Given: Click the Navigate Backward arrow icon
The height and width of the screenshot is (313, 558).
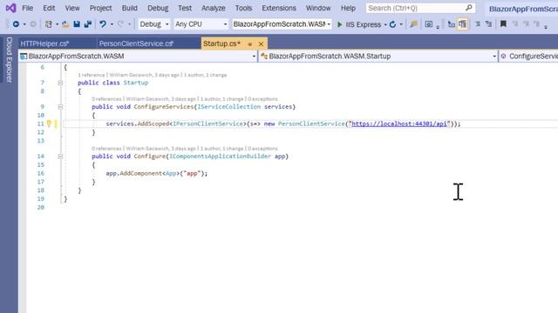Looking at the screenshot, I should click(x=16, y=24).
